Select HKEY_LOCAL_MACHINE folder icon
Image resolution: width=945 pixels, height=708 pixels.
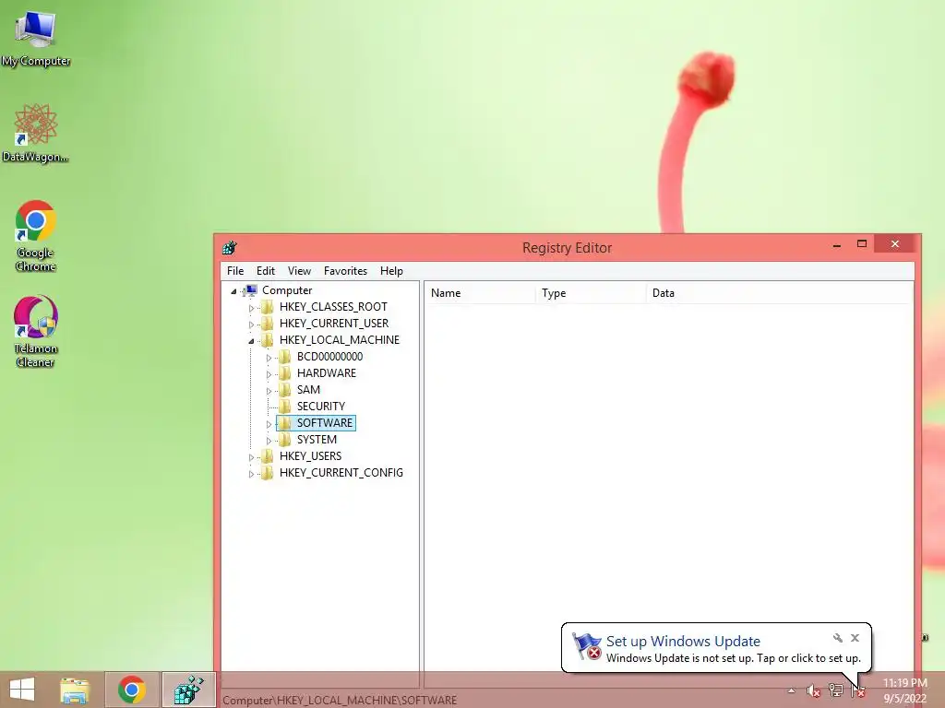(267, 340)
